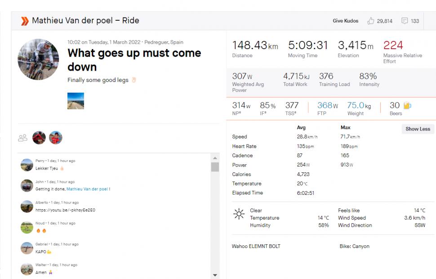
Task: Click the Show Less button
Action: [x=418, y=129]
